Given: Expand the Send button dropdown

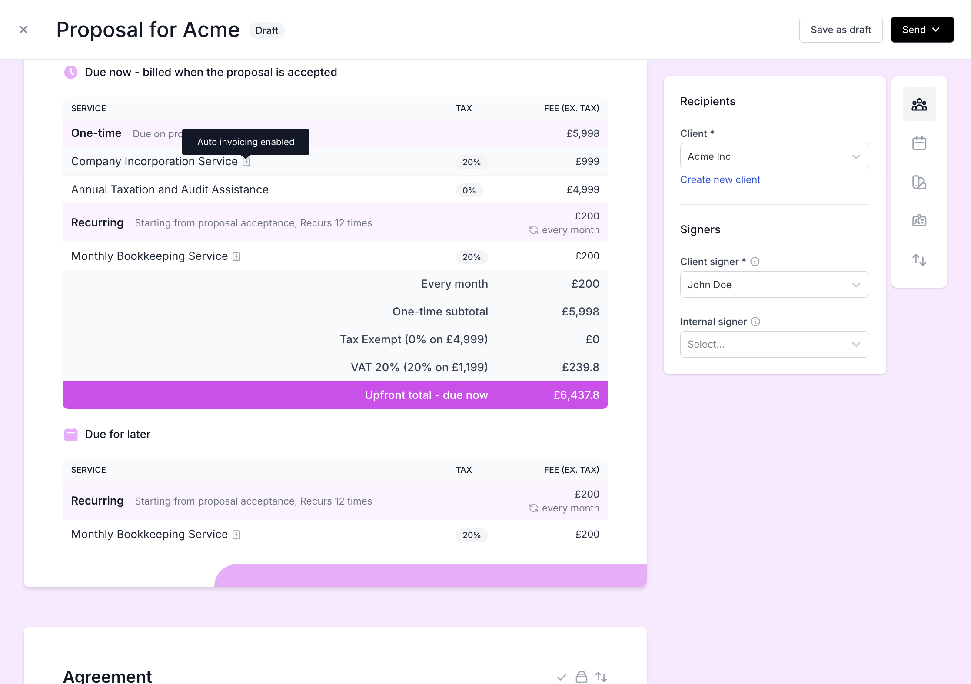Looking at the screenshot, I should pos(922,30).
